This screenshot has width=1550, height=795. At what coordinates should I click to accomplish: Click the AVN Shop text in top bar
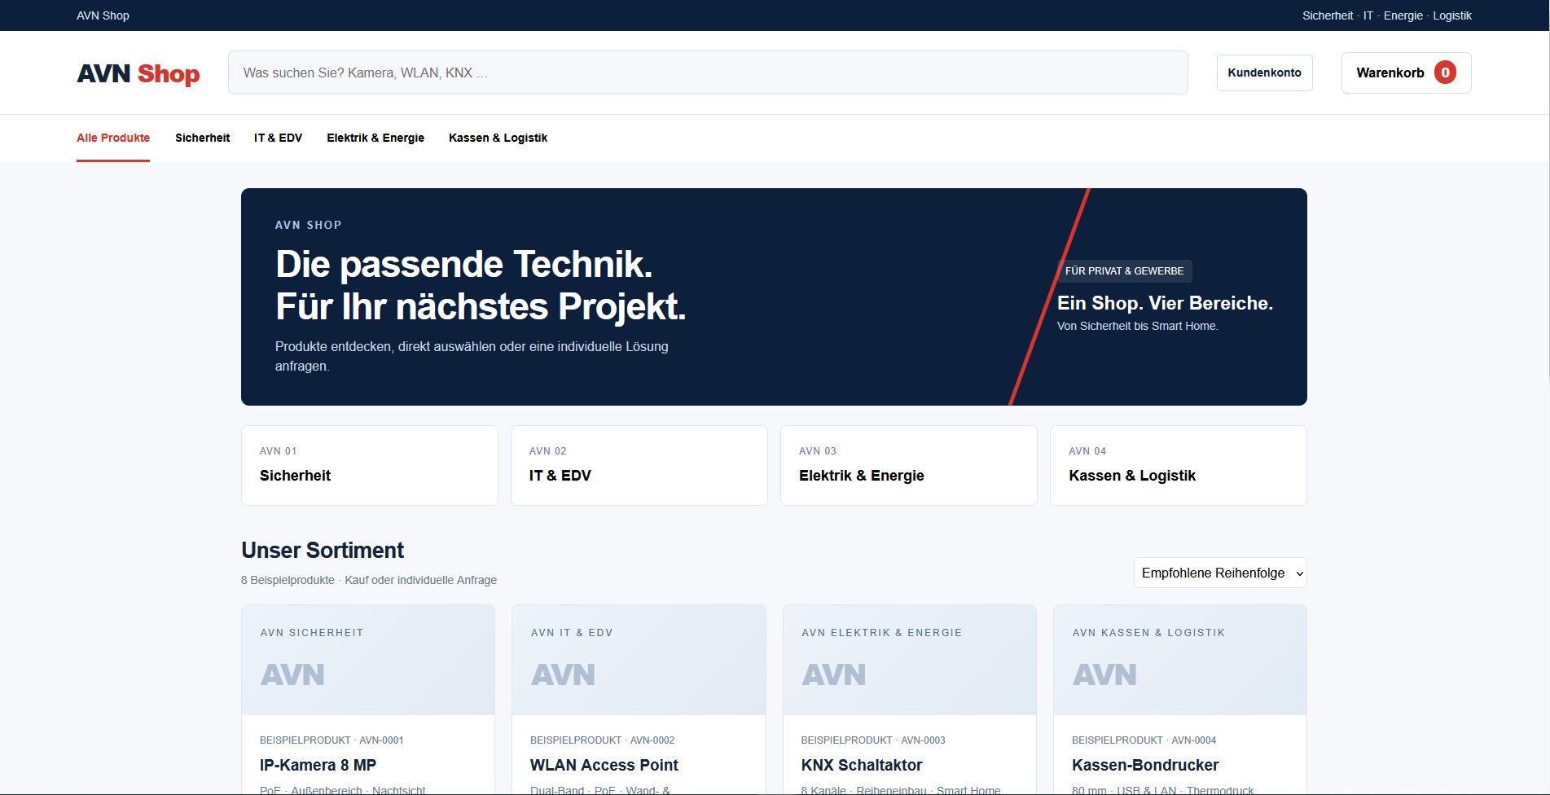tap(103, 15)
